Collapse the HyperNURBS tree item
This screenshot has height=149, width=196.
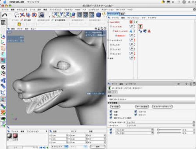pyautogui.click(x=109, y=22)
